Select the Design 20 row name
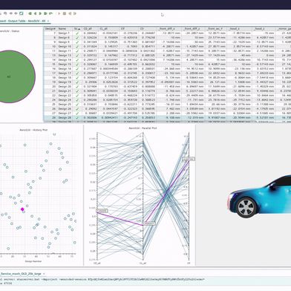Screen dimensions: 291x291 coord(65,87)
